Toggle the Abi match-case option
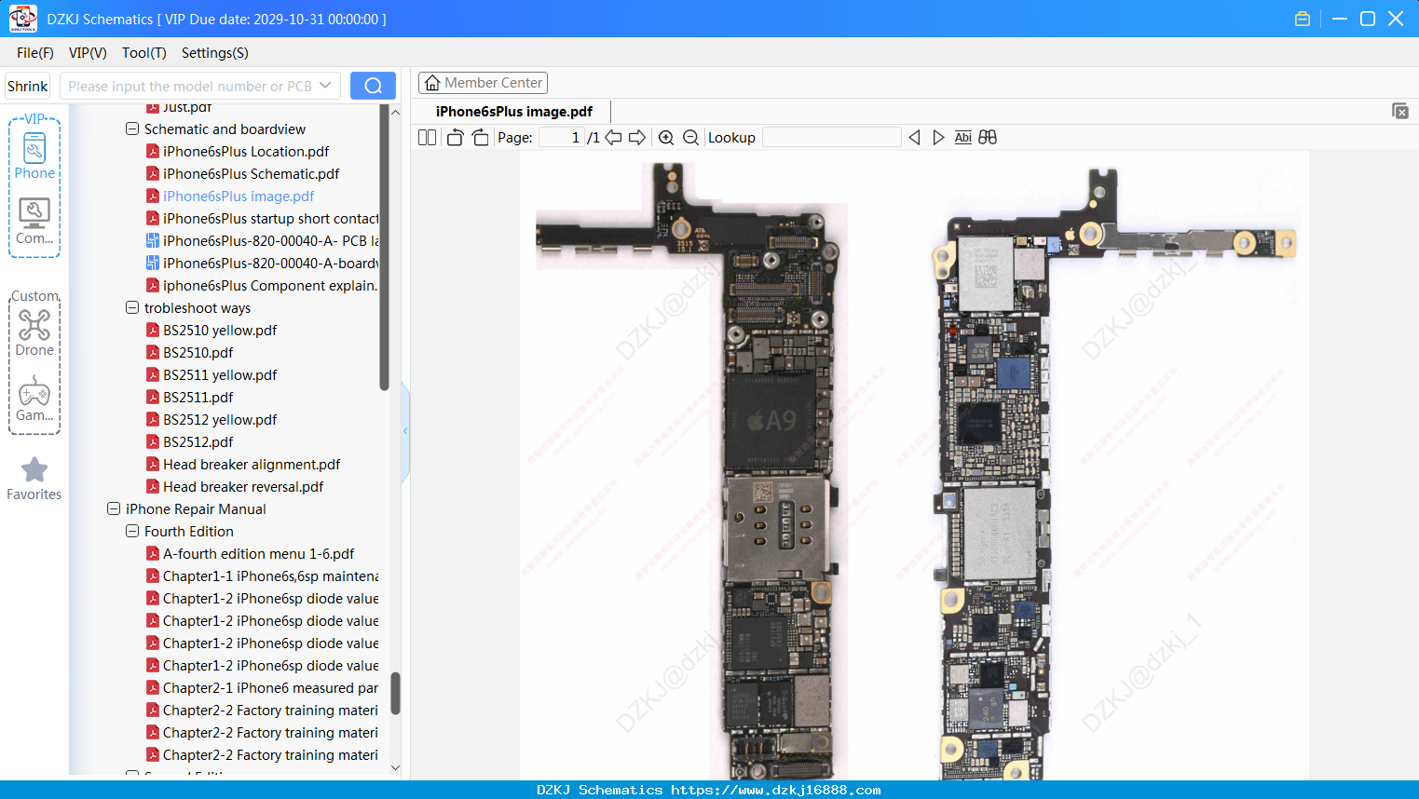This screenshot has height=799, width=1419. (x=963, y=138)
